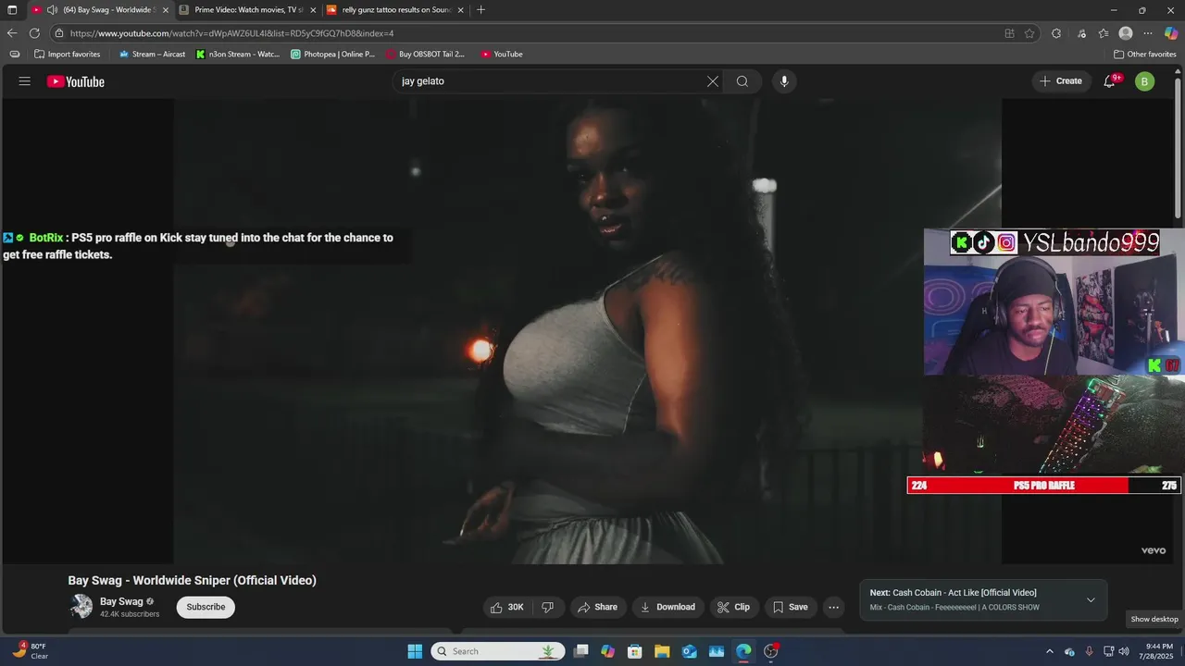Create a clip with Clip button
Screen dimensions: 1185x666
click(x=733, y=607)
